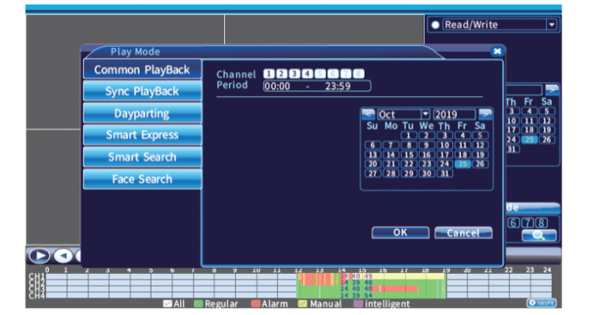592x315 pixels.
Task: Select October 25 in dialog calendar
Action: point(463,164)
